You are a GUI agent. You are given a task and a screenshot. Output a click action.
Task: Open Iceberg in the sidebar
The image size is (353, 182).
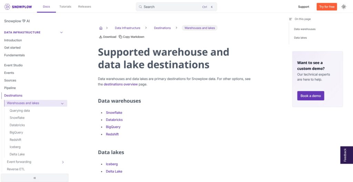point(15,147)
